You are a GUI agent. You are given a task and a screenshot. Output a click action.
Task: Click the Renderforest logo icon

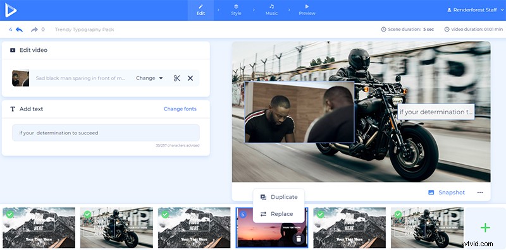(x=11, y=10)
